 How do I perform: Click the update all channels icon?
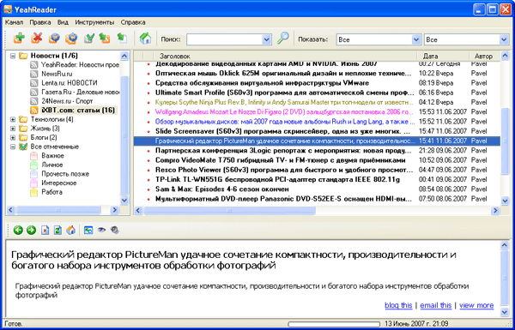point(71,39)
